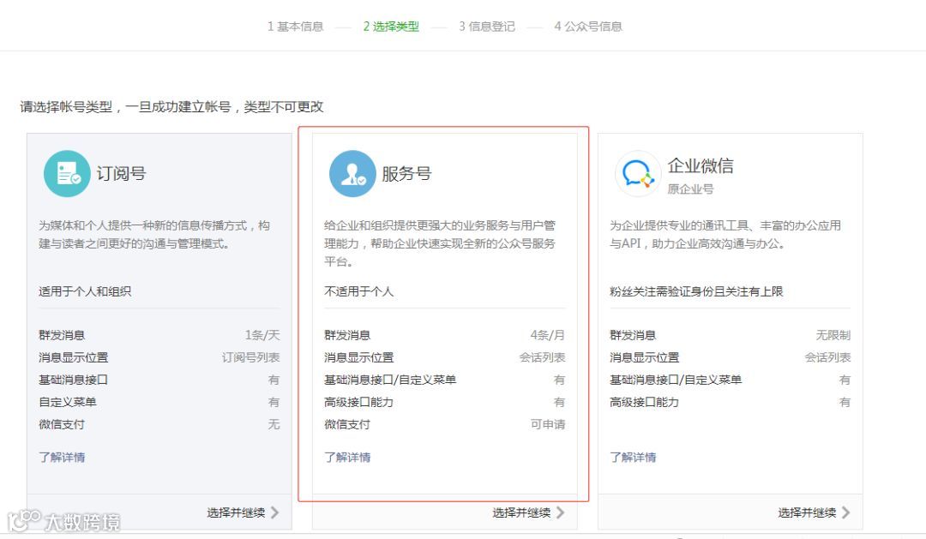The height and width of the screenshot is (539, 926).
Task: Click step 4 公众号信息
Action: coord(588,27)
